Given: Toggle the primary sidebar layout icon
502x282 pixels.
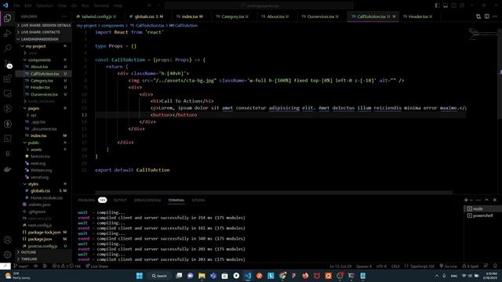Looking at the screenshot, I should [x=437, y=5].
